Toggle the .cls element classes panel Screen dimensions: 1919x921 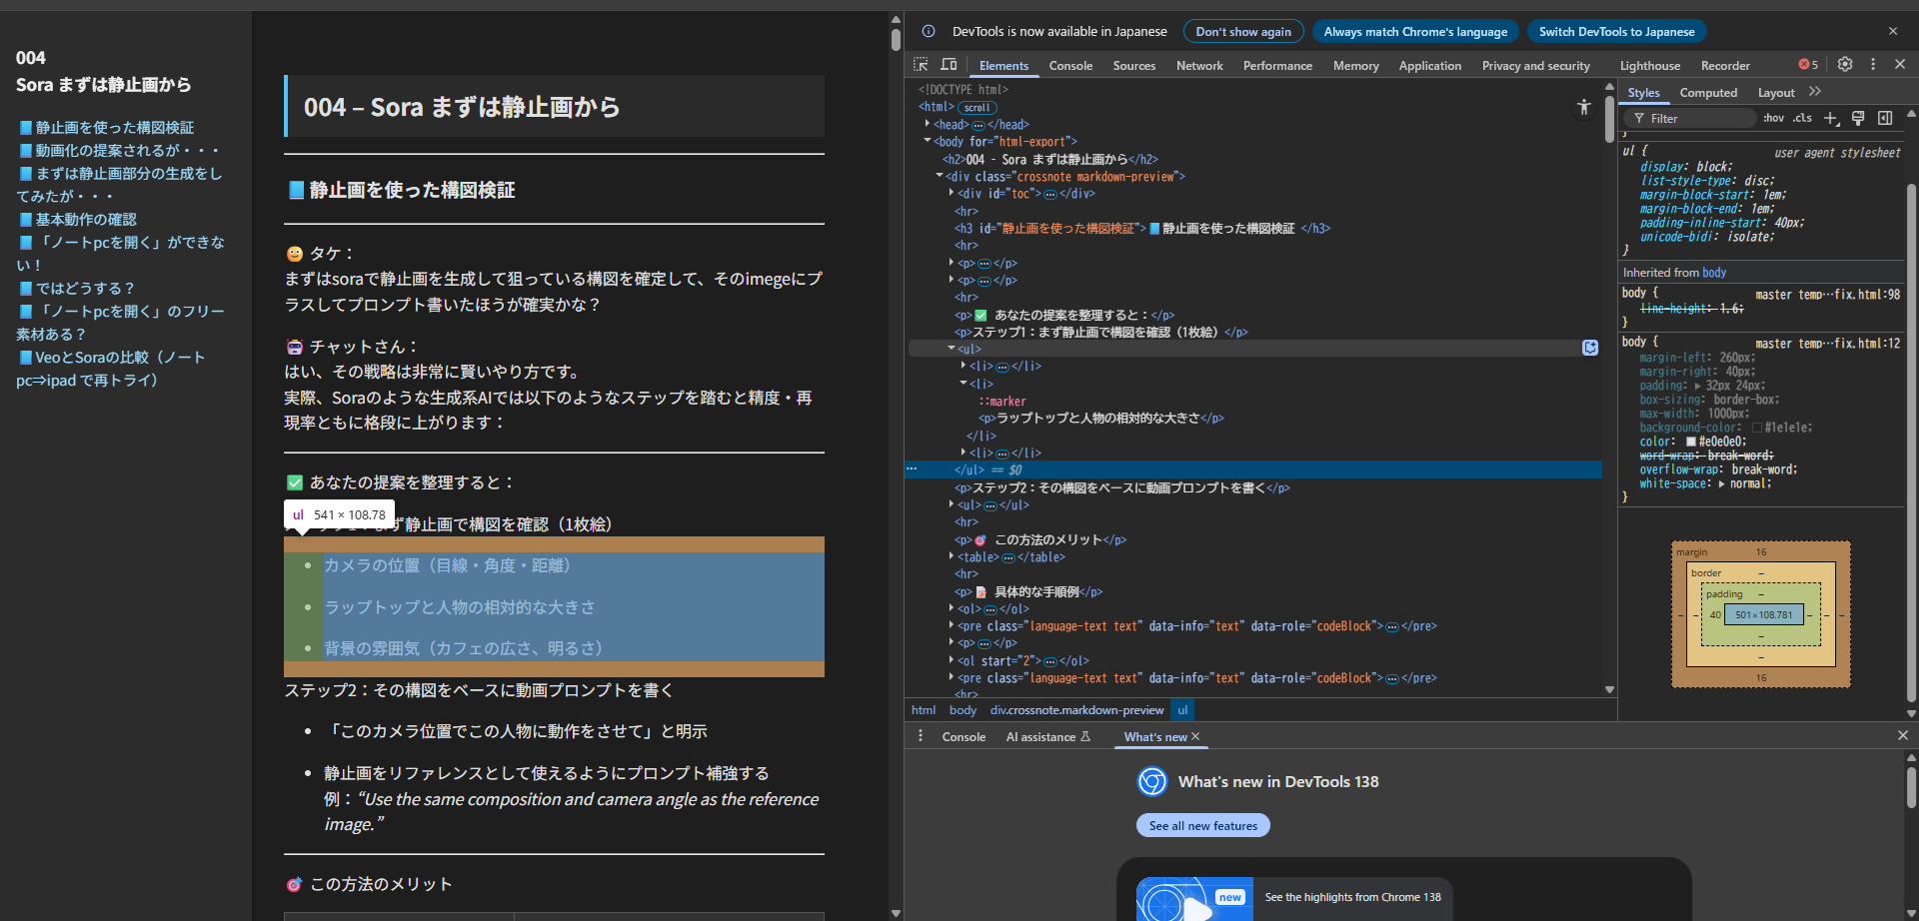point(1802,118)
